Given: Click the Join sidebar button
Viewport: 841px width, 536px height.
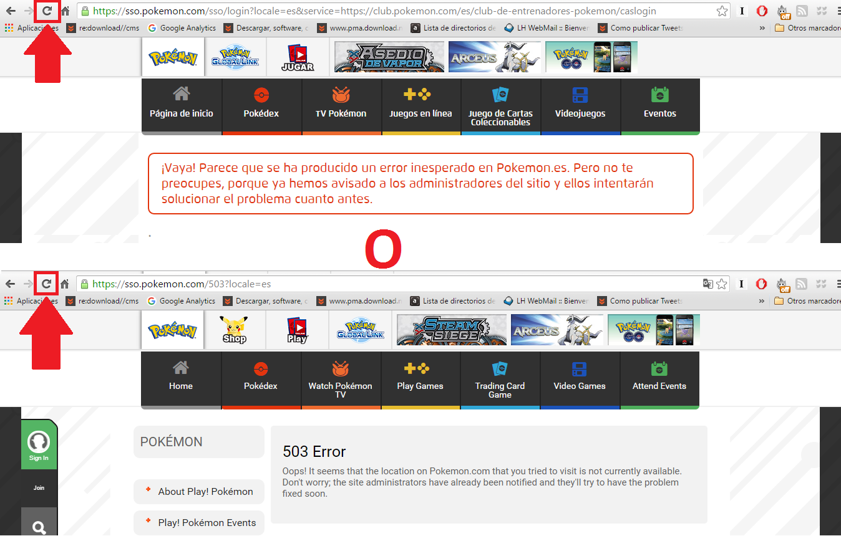Looking at the screenshot, I should (39, 488).
